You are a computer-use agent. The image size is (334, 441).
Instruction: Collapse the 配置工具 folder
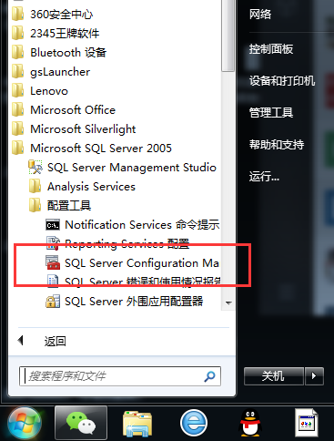pyautogui.click(x=60, y=206)
